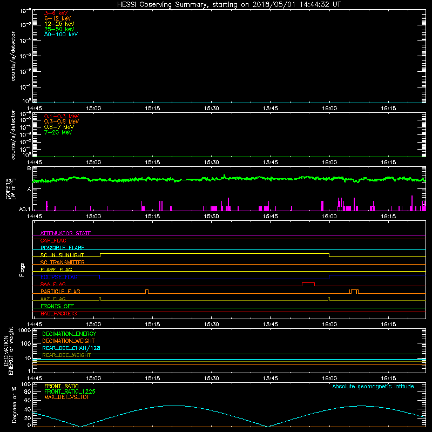This screenshot has width=432, height=432.
Task: Click the BAD_PACKETS flag label
Action: pyautogui.click(x=59, y=313)
